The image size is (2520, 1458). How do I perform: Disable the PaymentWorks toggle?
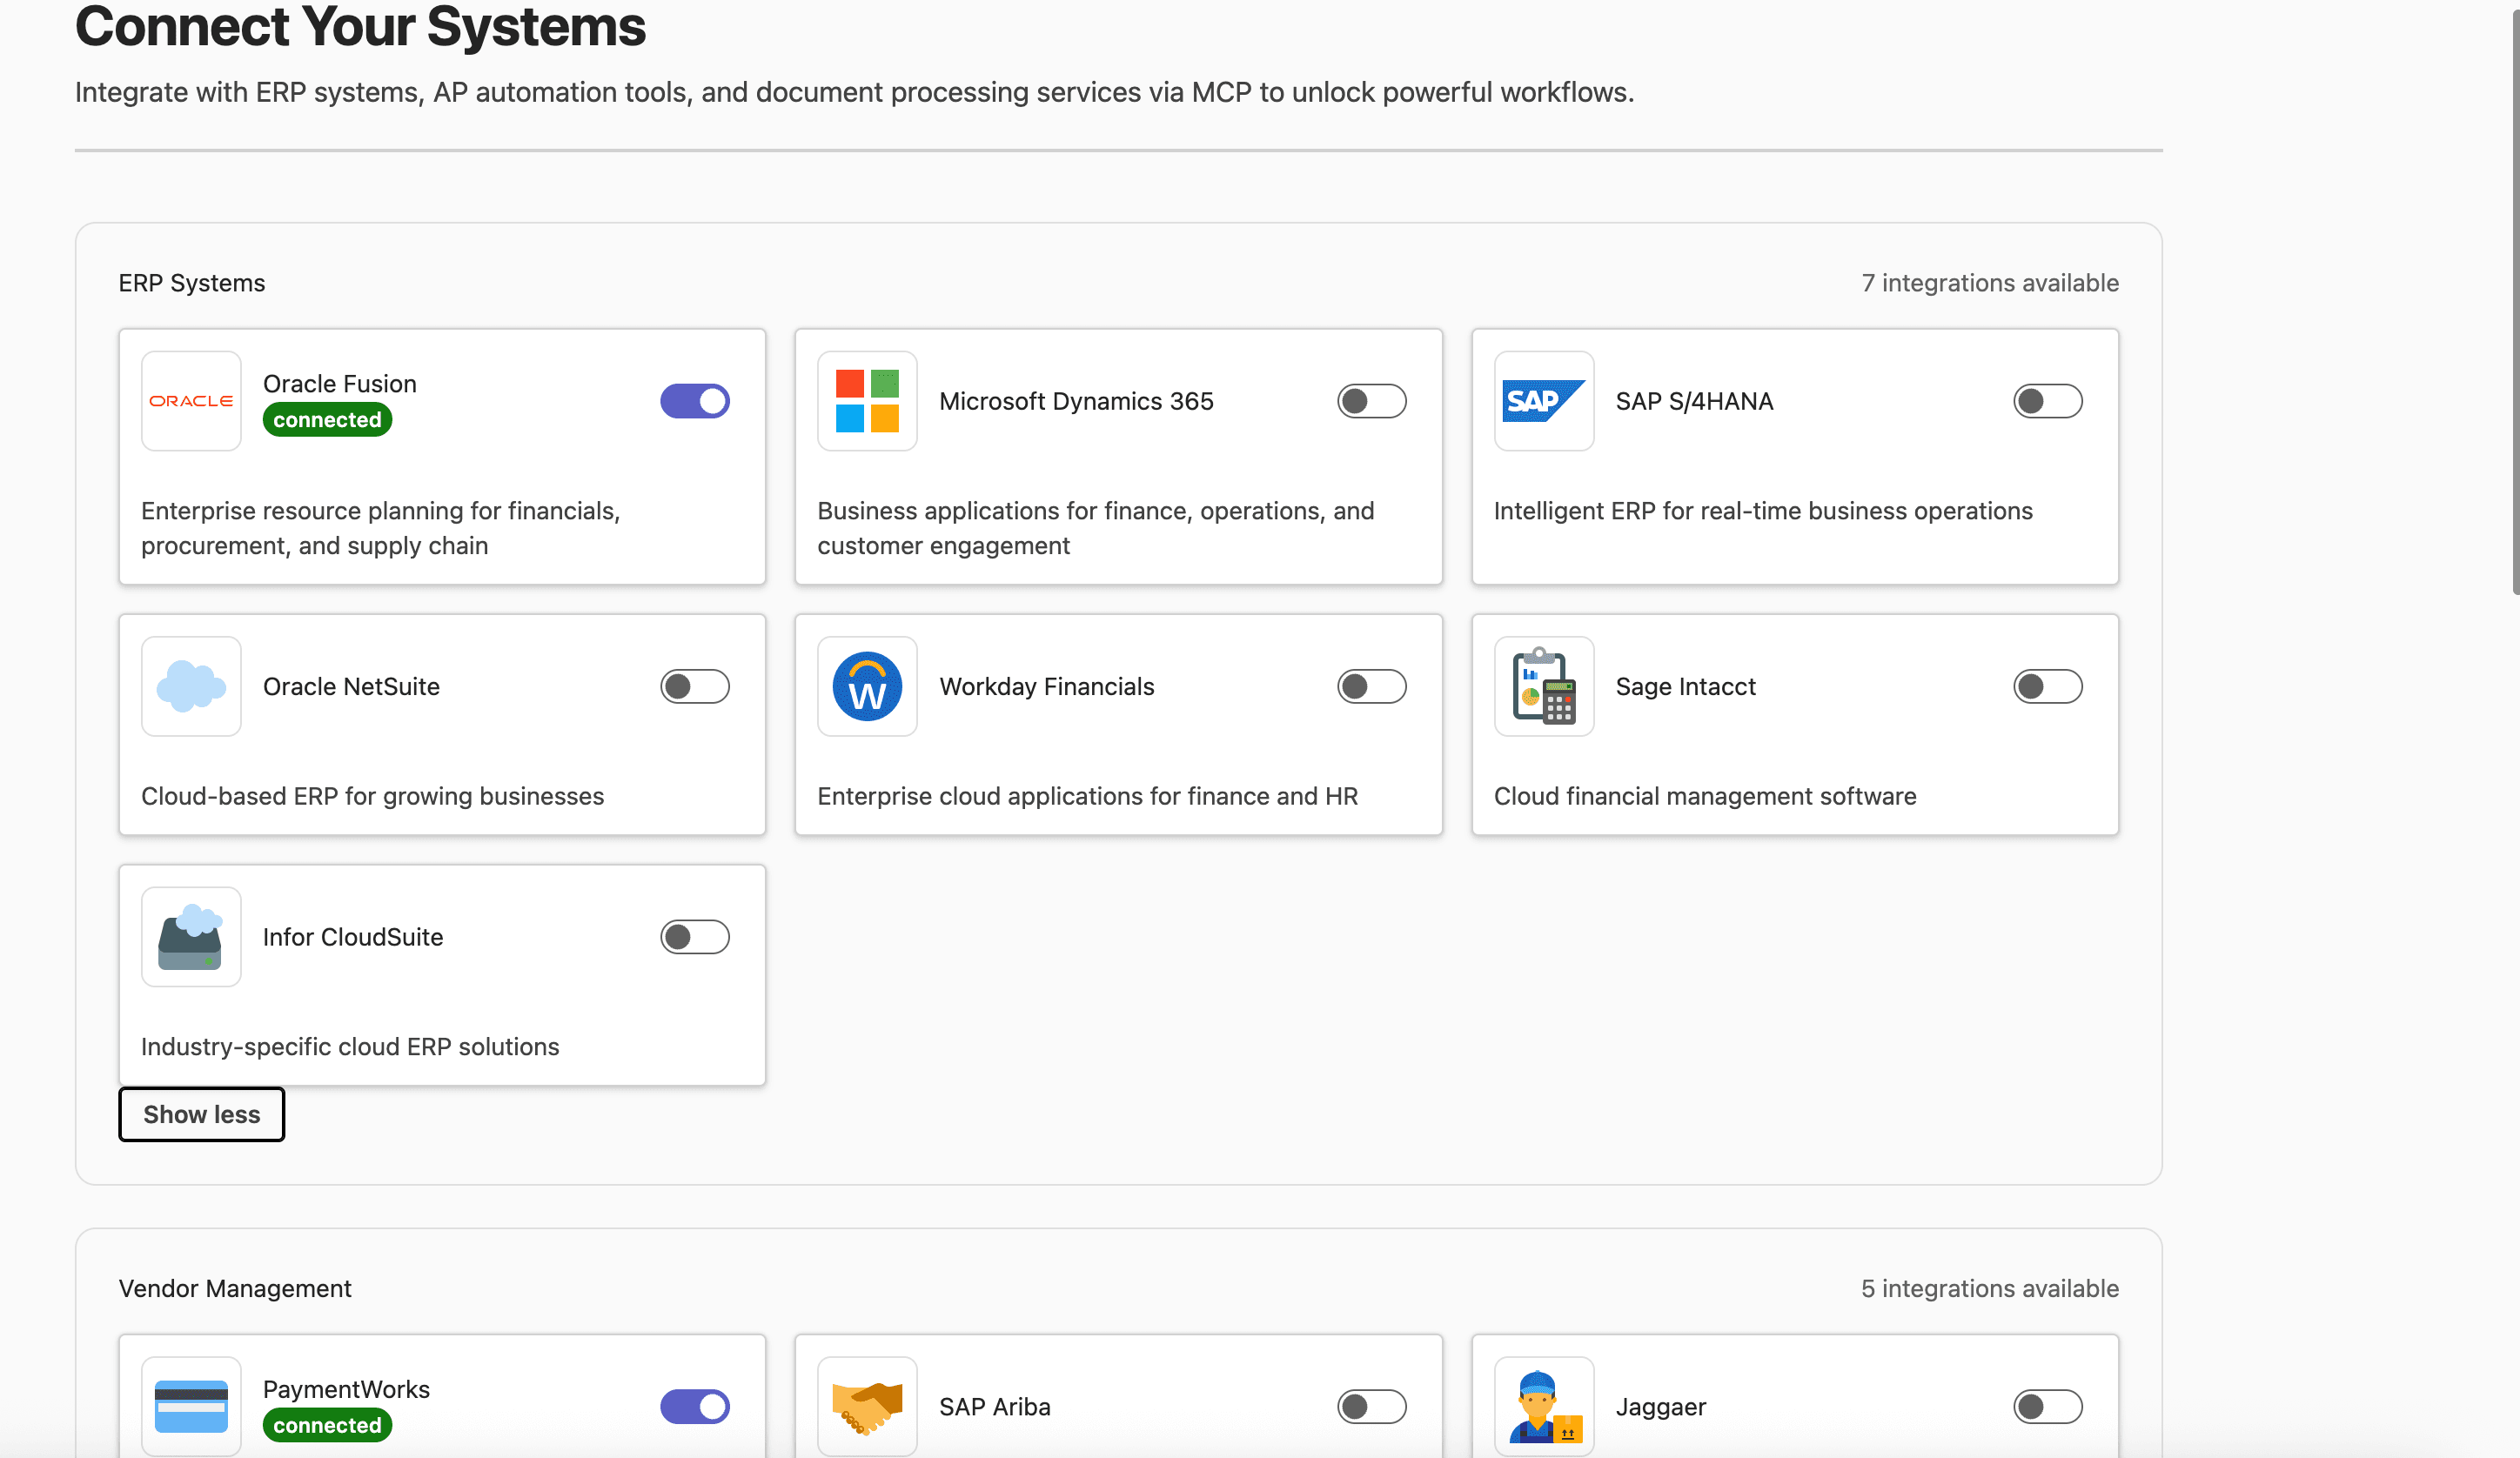(695, 1406)
